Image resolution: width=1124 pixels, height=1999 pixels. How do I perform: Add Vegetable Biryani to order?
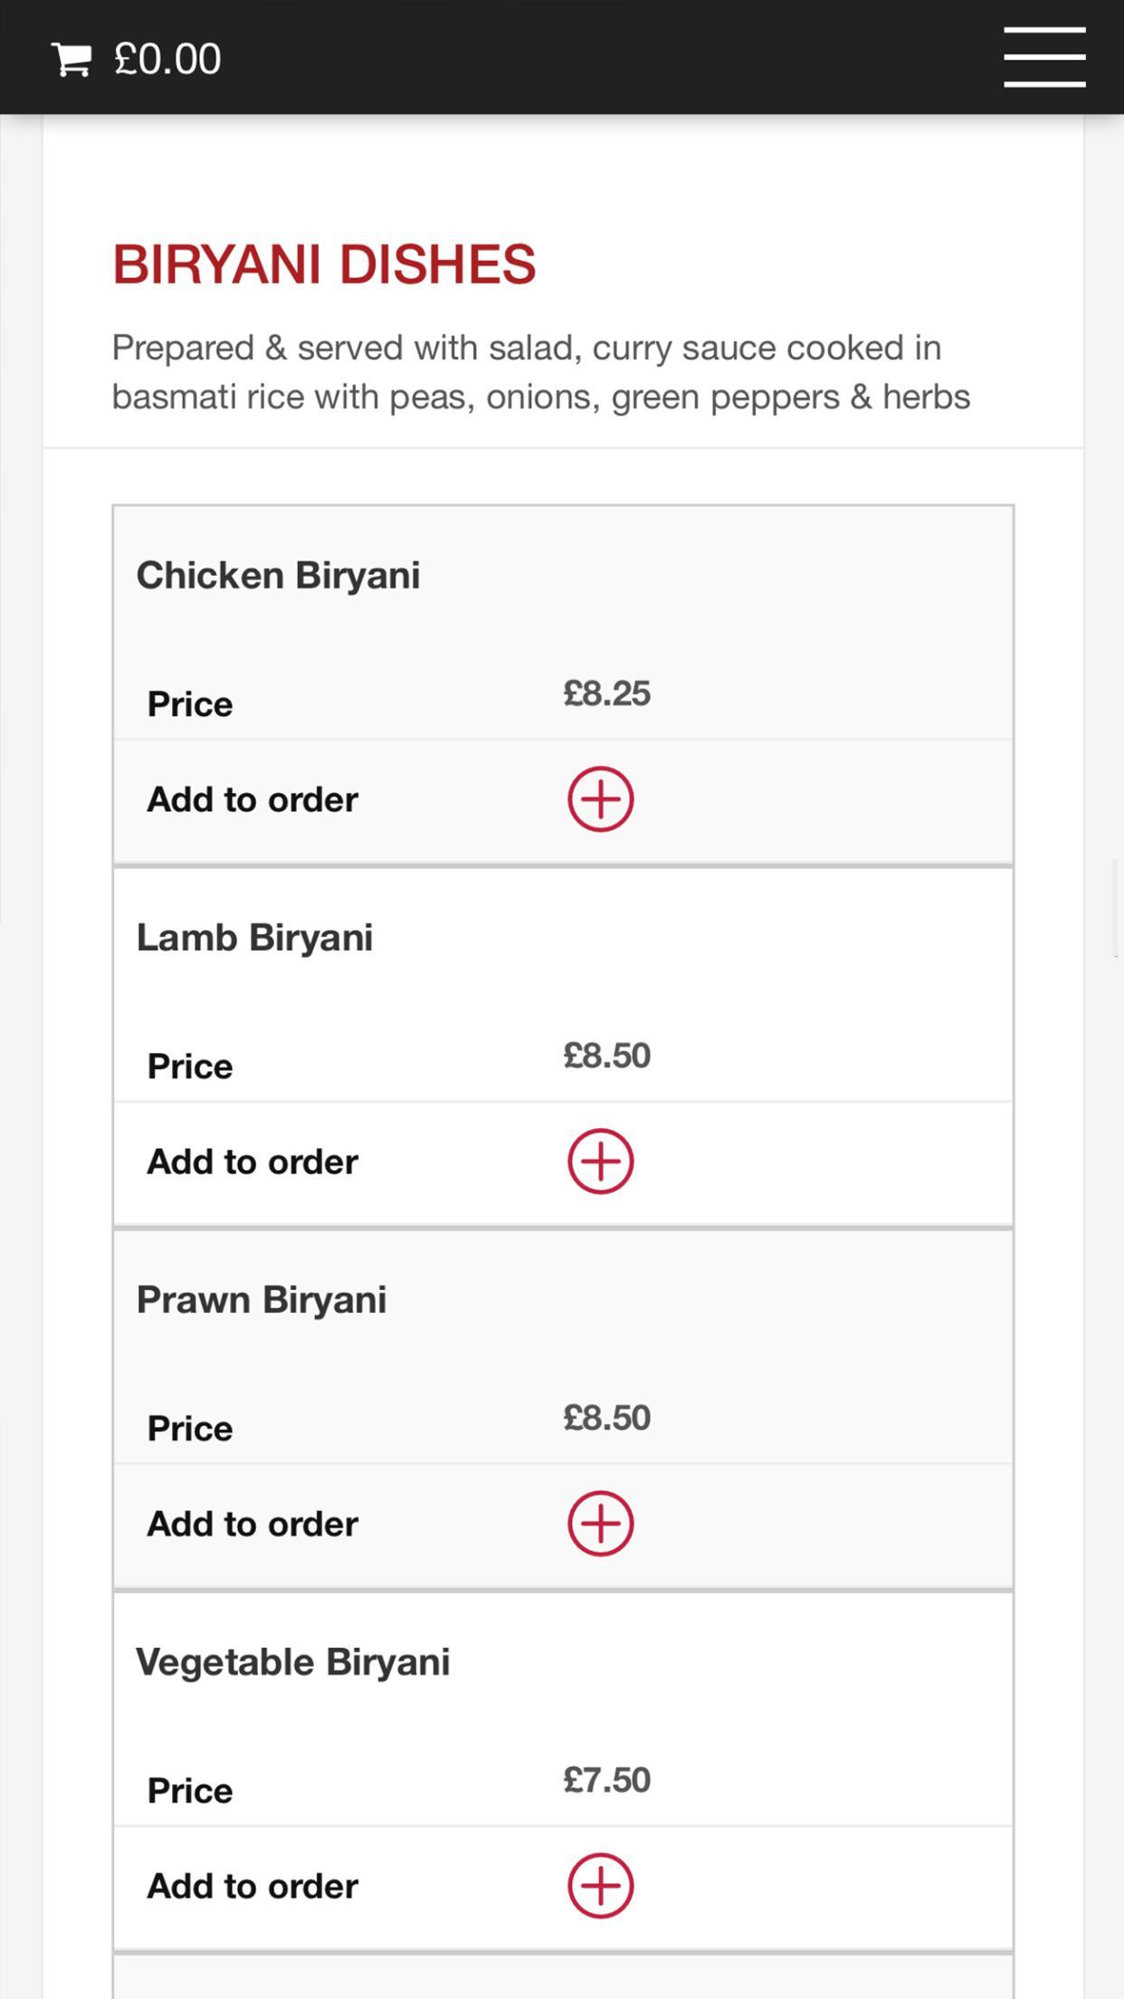(601, 1886)
